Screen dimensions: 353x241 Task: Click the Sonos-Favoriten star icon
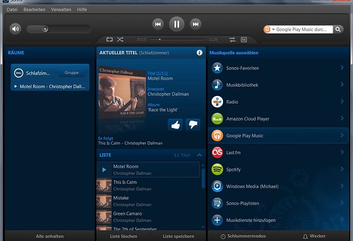tap(217, 68)
